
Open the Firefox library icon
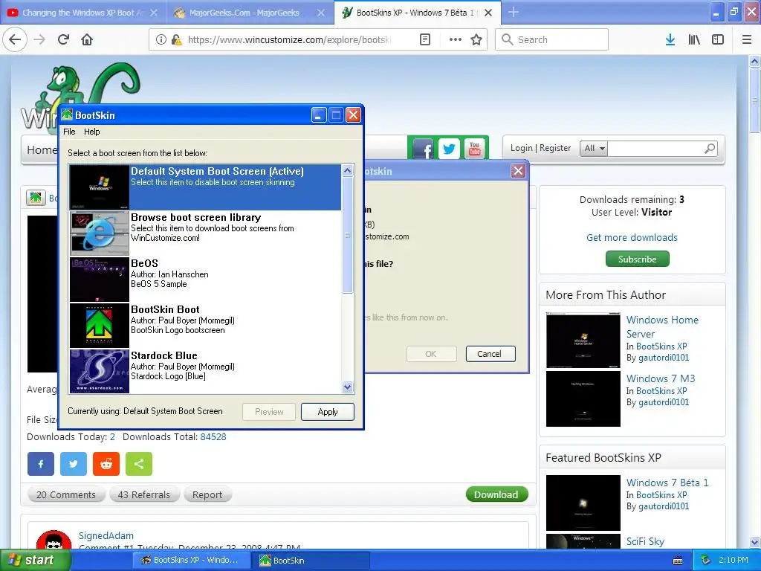694,40
